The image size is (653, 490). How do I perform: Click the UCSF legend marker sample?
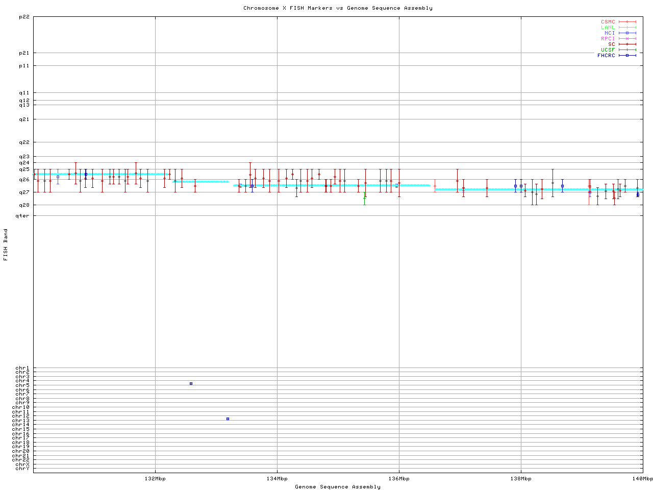click(627, 50)
